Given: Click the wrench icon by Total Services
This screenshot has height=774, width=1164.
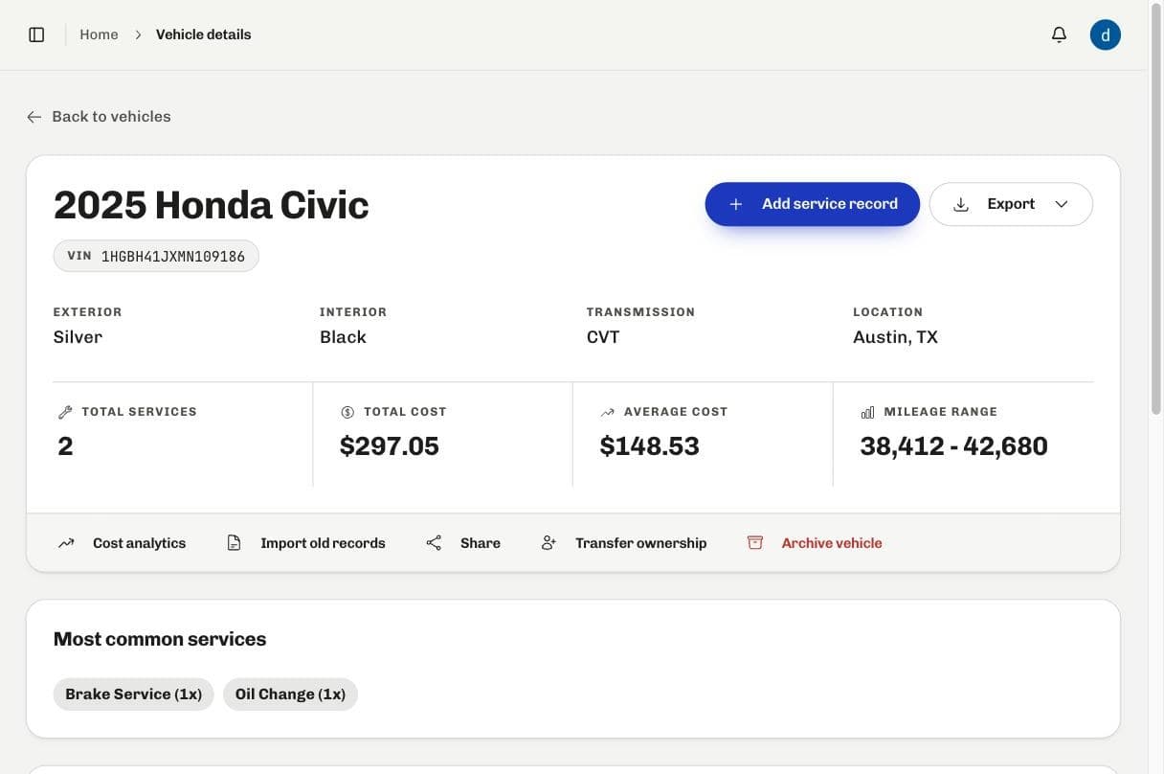Looking at the screenshot, I should point(65,412).
